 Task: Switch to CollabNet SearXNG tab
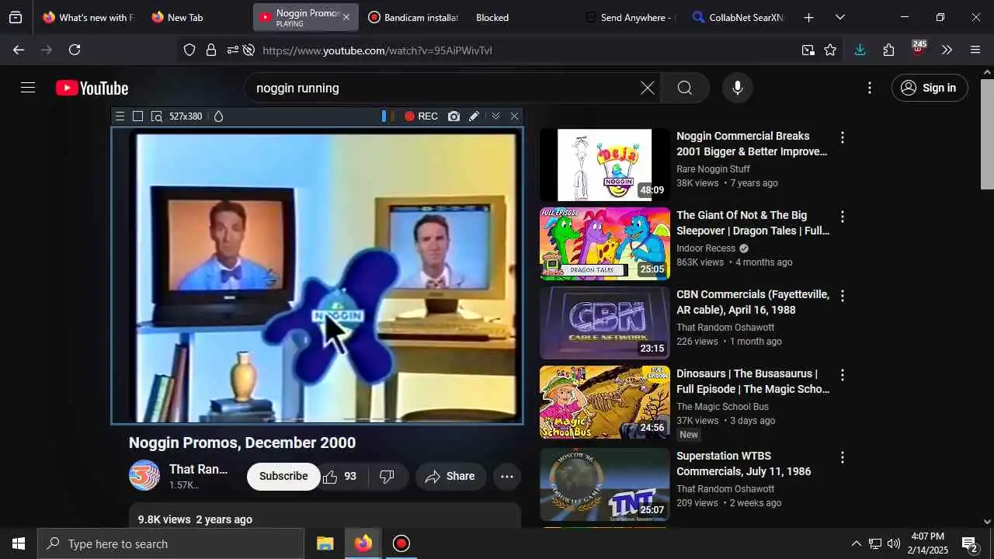point(738,17)
